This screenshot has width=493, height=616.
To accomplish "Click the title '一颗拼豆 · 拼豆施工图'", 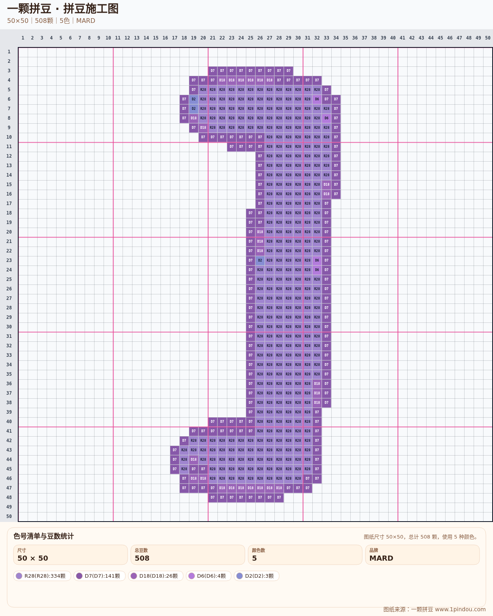I will (63, 9).
